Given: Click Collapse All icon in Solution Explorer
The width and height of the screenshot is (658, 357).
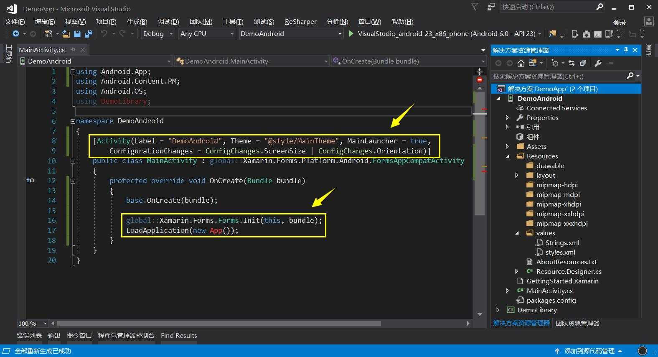Looking at the screenshot, I should tap(583, 63).
